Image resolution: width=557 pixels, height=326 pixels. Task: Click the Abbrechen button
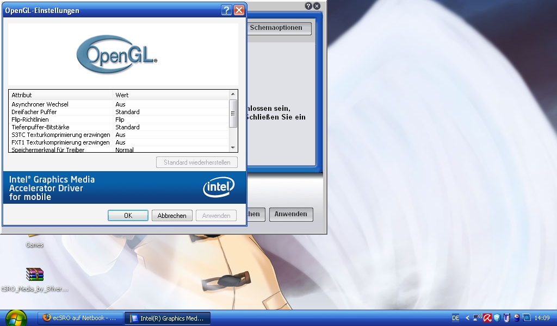click(172, 216)
